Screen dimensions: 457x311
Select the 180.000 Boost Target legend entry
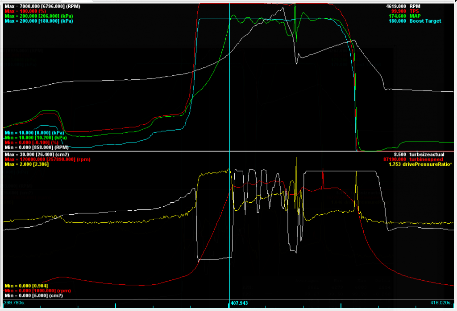point(415,21)
